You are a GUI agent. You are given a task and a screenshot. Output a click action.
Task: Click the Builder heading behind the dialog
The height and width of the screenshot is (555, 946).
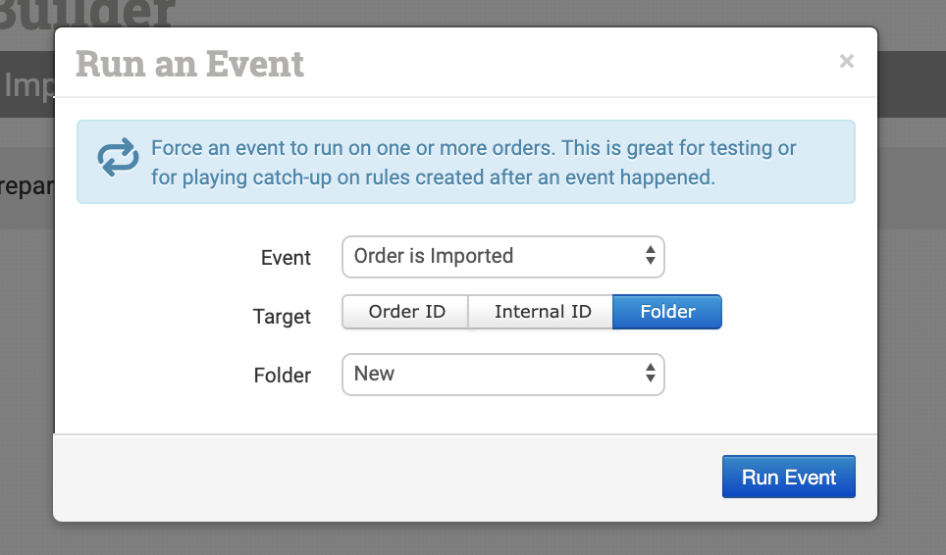click(88, 14)
